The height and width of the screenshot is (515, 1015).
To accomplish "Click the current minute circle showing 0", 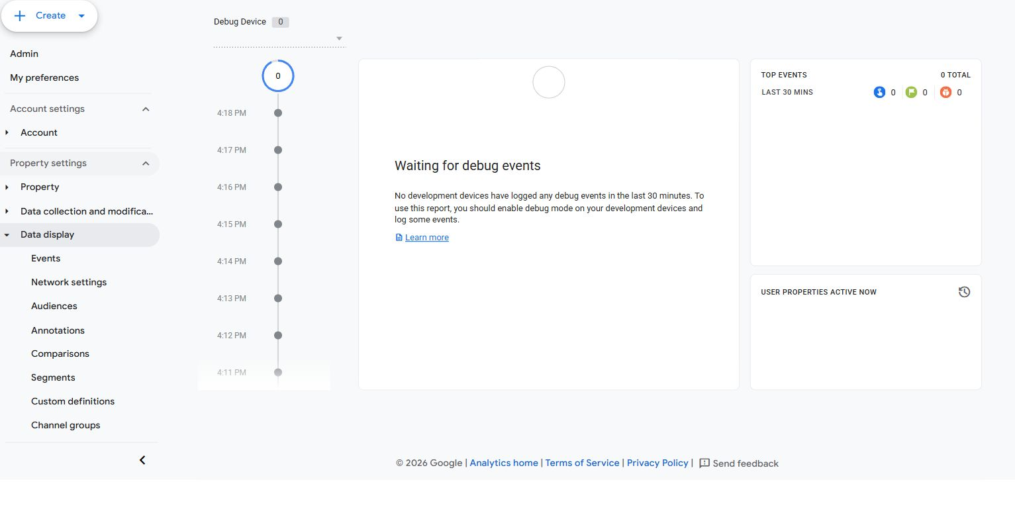I will tap(278, 76).
